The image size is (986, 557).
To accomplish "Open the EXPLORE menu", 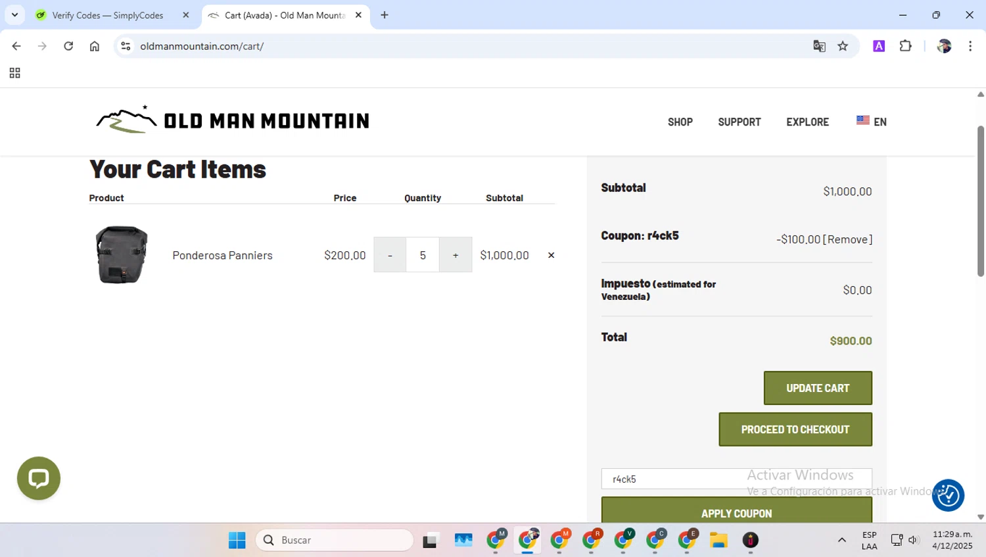I will (x=807, y=122).
